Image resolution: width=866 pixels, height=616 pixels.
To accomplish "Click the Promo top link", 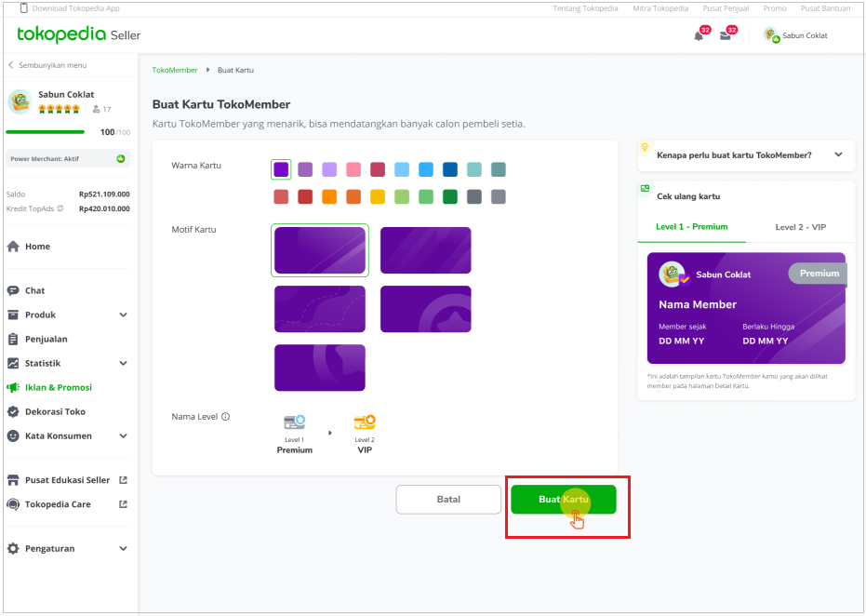I will click(775, 8).
